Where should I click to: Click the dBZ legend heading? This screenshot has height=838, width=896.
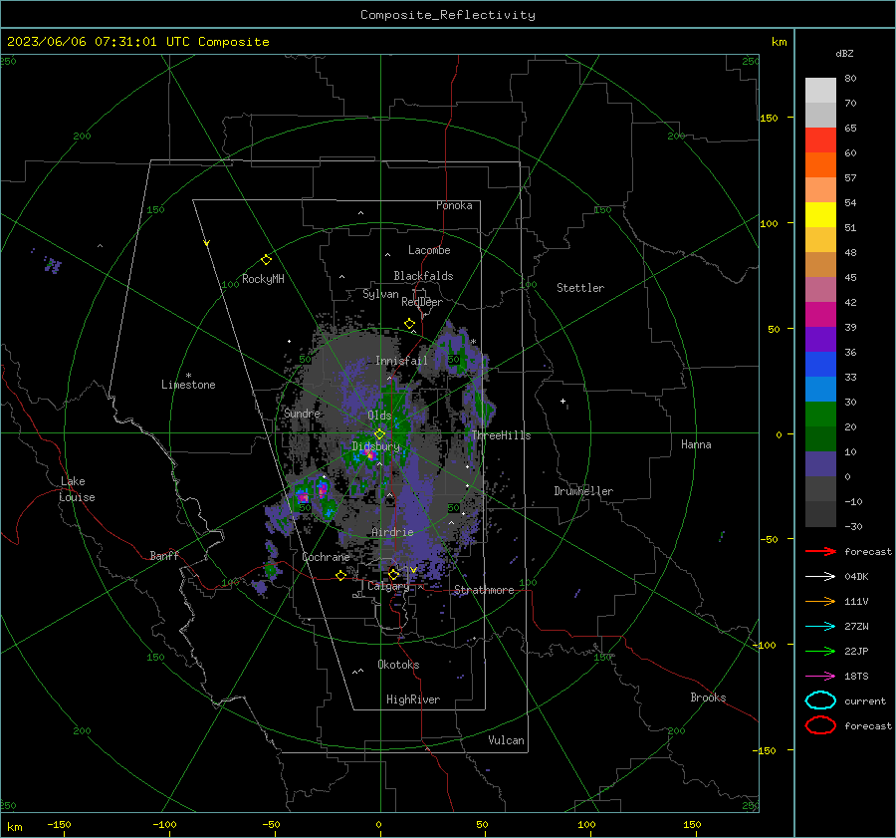[844, 53]
